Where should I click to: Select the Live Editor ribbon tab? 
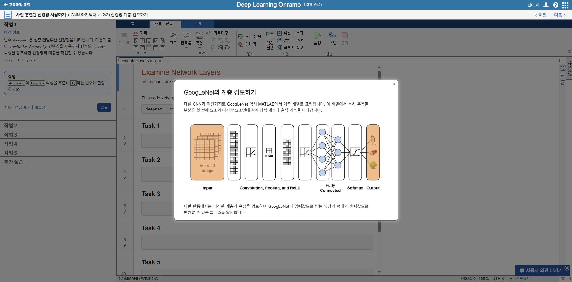[165, 24]
